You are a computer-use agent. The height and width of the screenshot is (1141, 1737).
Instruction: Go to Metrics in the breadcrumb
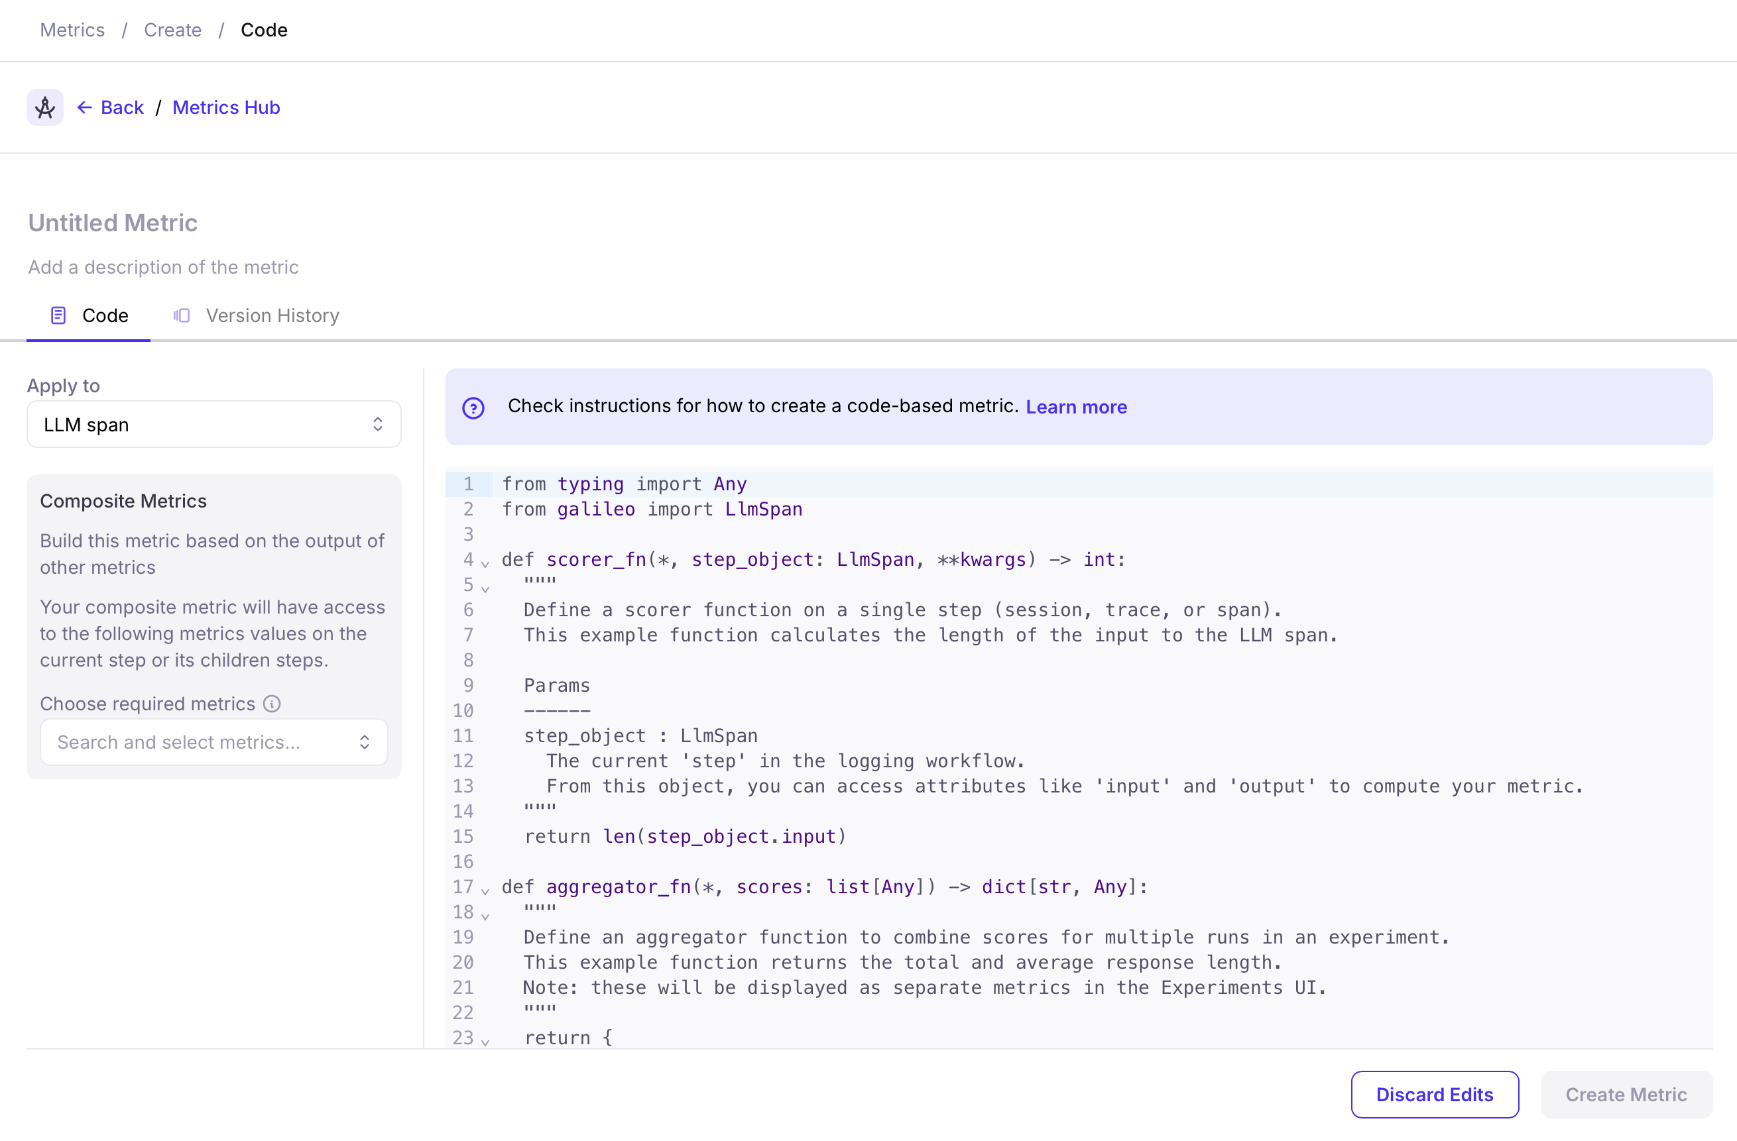72,30
